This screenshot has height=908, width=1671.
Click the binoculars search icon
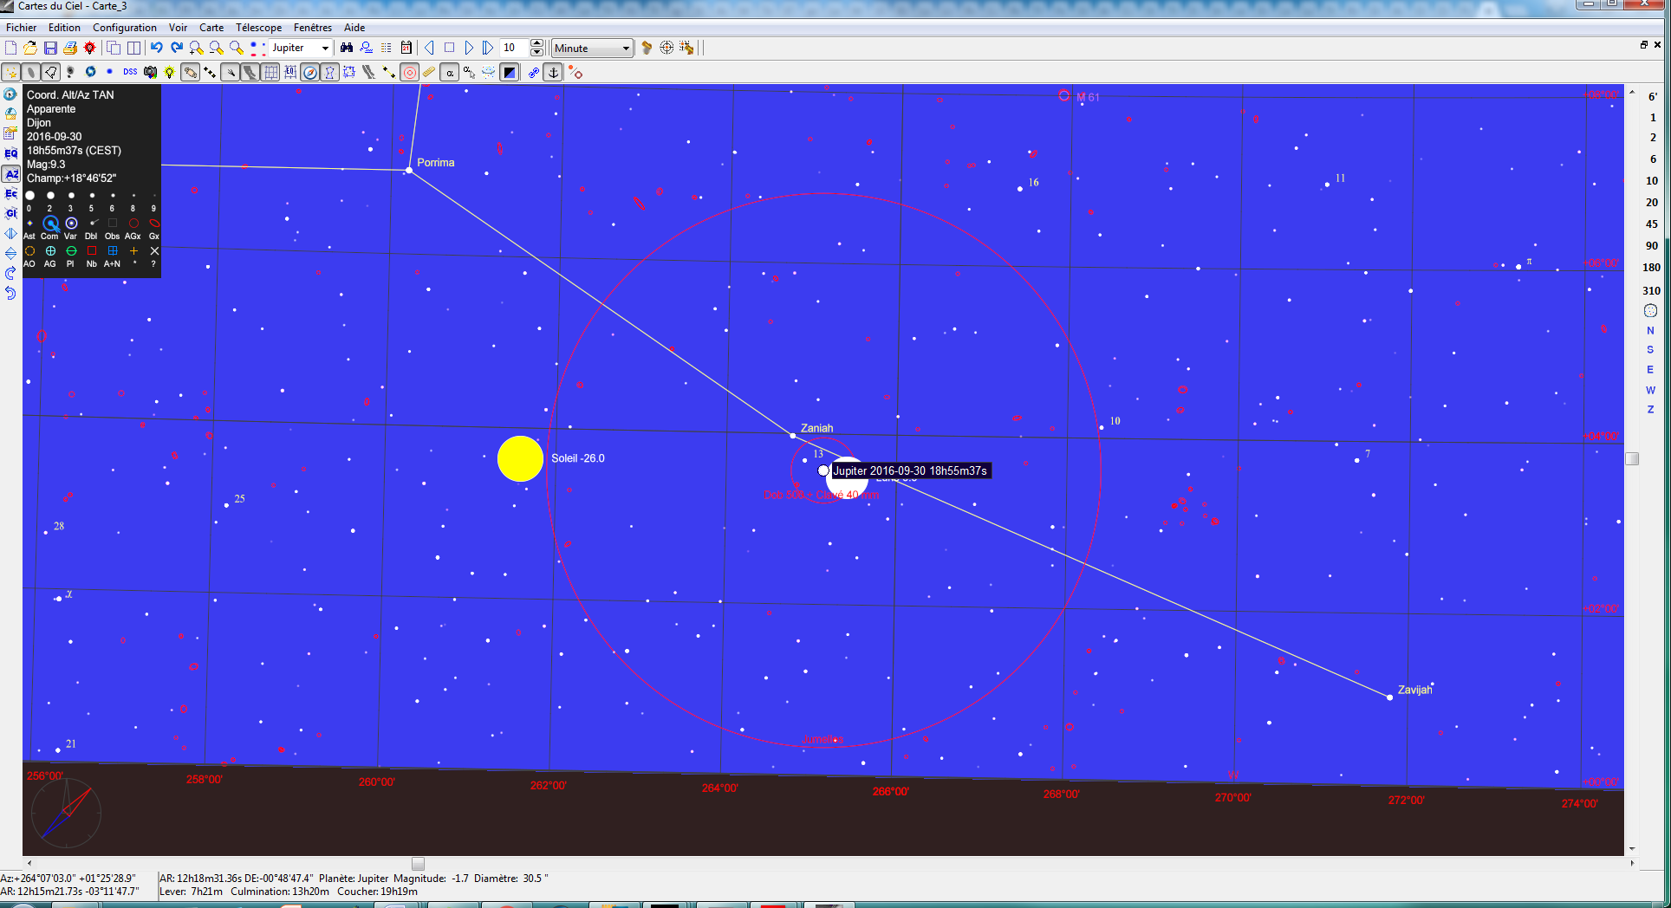347,48
